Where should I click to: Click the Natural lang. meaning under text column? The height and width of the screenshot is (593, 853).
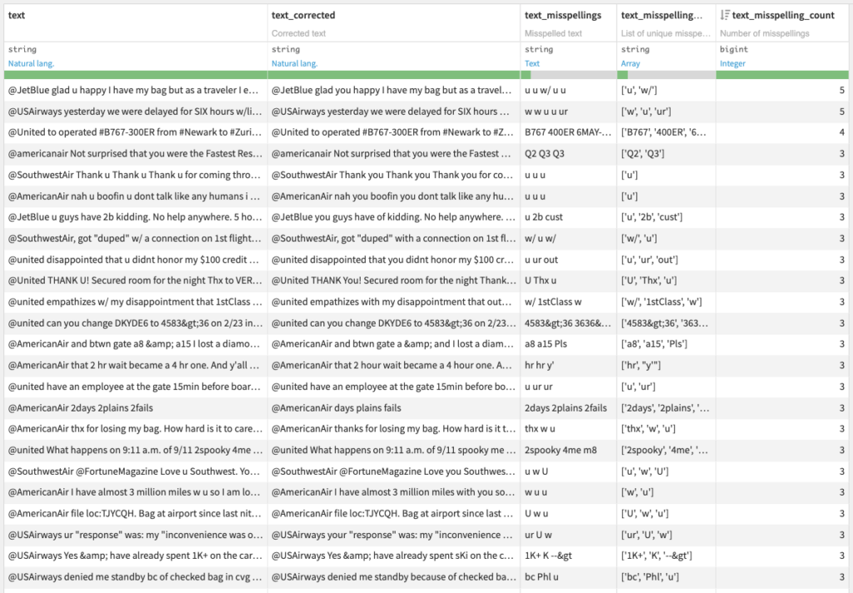tap(34, 63)
